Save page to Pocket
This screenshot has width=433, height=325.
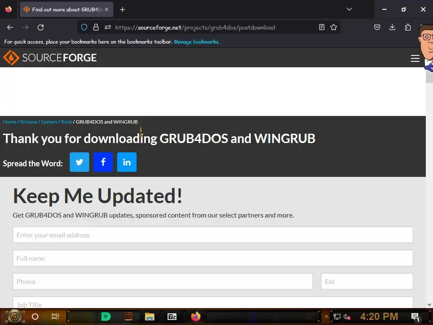click(x=377, y=27)
